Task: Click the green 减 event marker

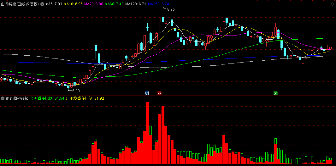Action: (275, 93)
